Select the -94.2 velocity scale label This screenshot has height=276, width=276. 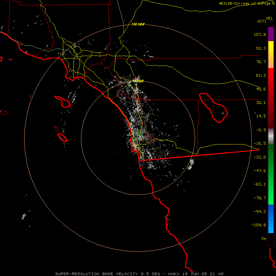260,212
